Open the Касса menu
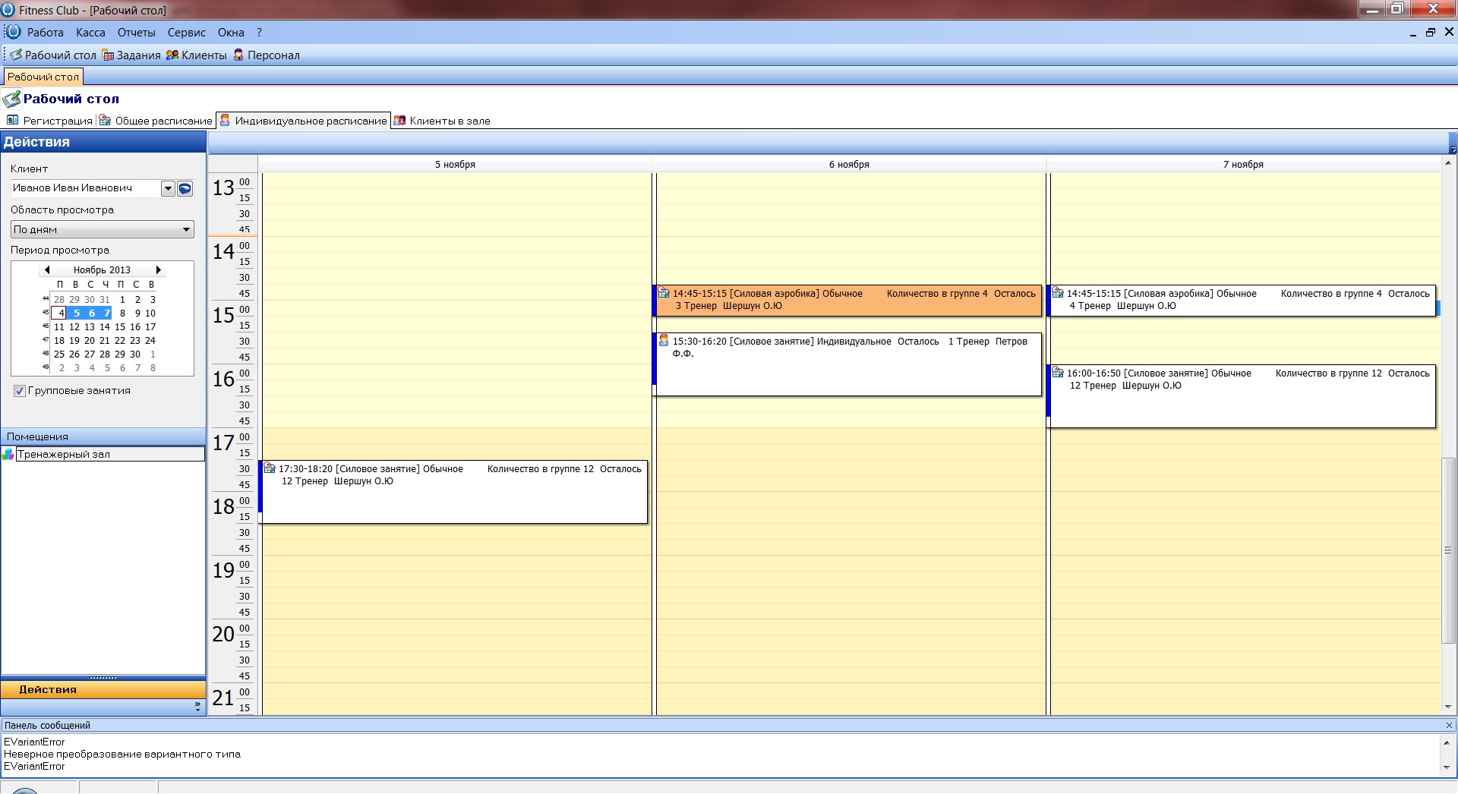Viewport: 1458px width, 794px height. 90,33
